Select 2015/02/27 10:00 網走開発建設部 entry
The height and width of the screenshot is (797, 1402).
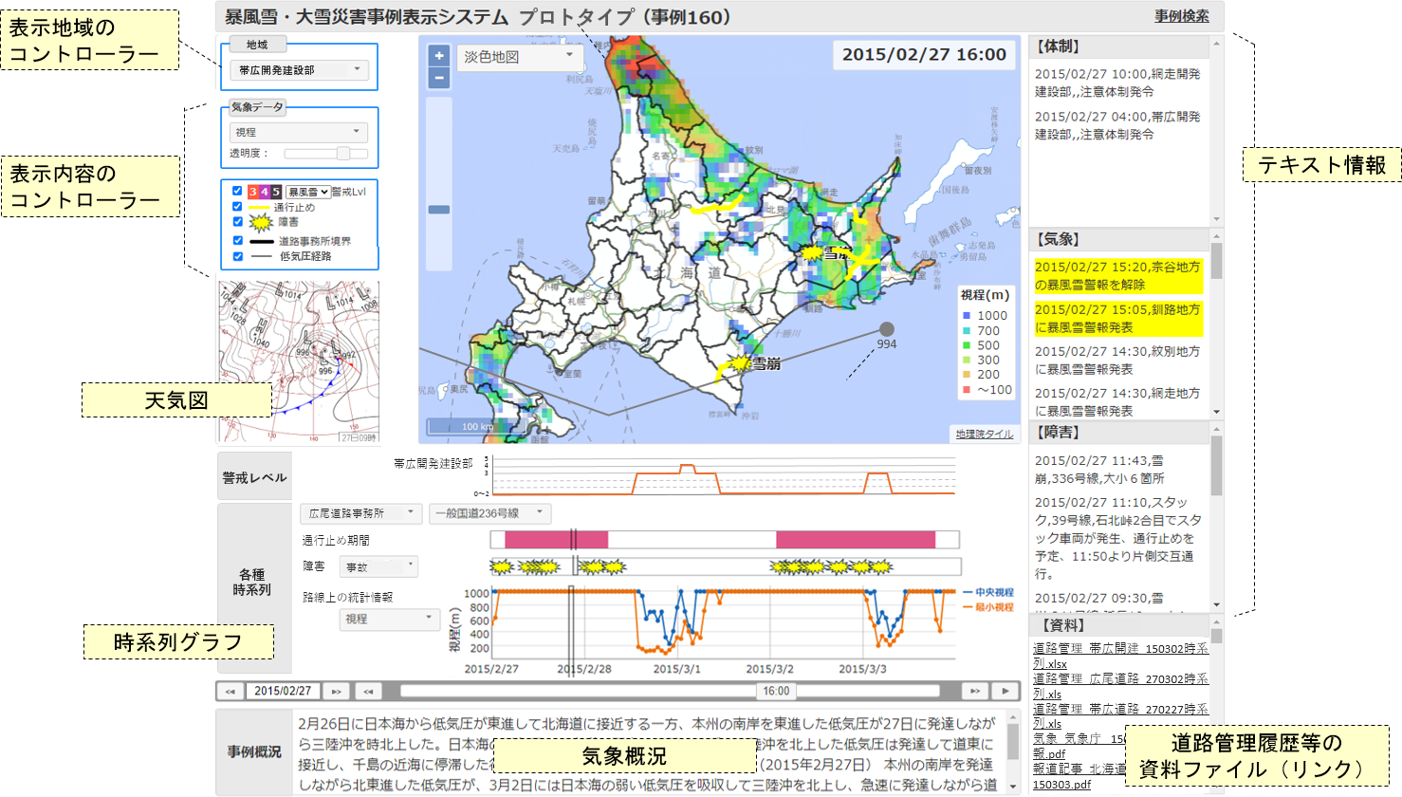point(1118,83)
